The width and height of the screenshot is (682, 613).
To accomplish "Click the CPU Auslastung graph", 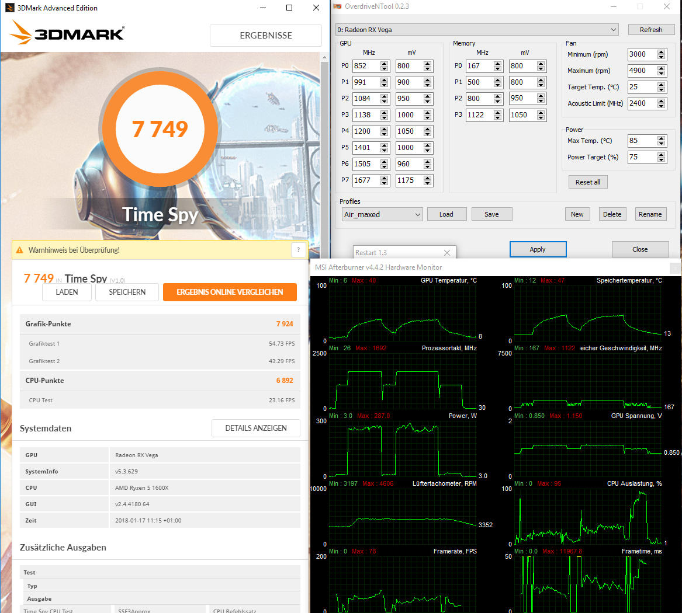I will (x=588, y=516).
